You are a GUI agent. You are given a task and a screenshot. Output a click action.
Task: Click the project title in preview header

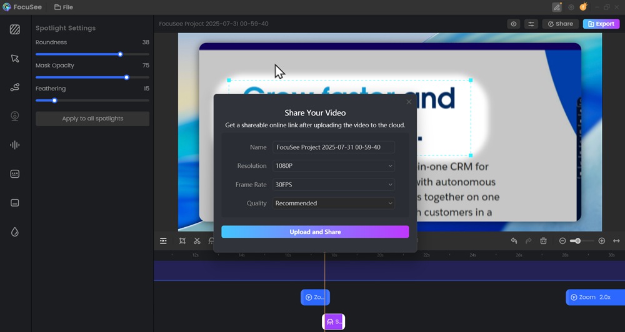click(214, 24)
